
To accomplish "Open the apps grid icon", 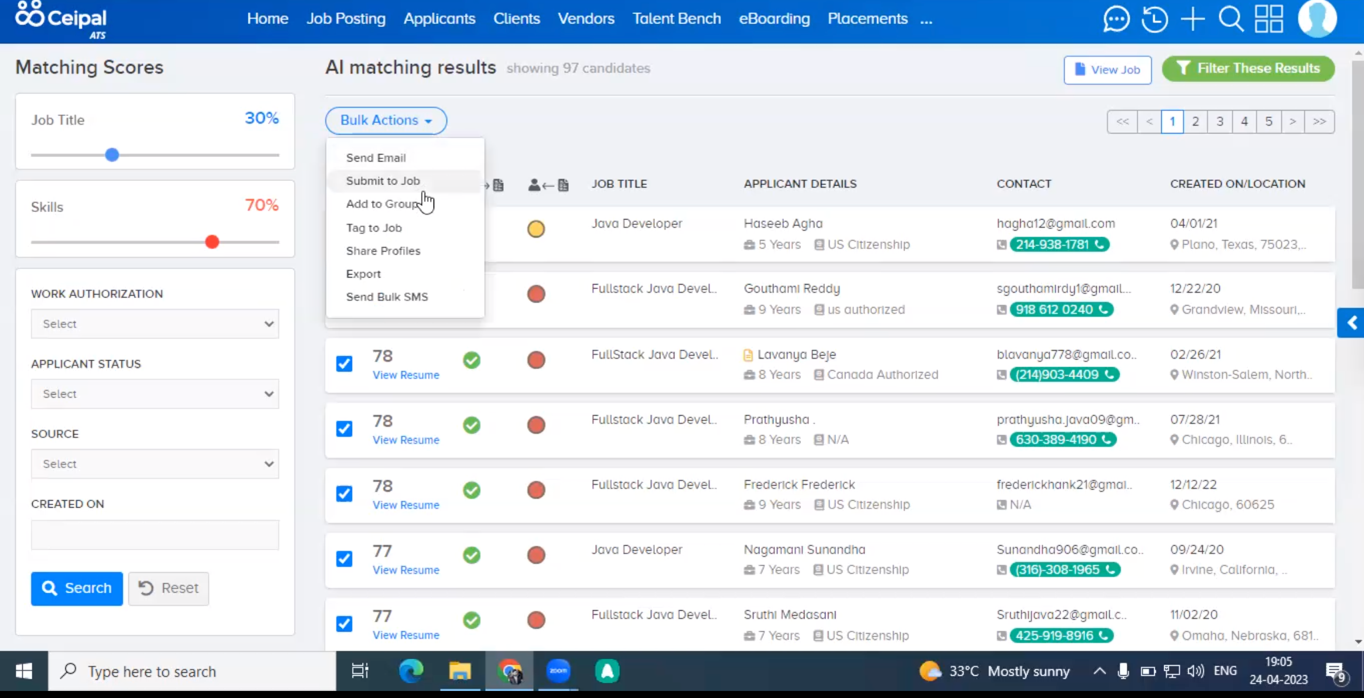I will [x=1269, y=19].
